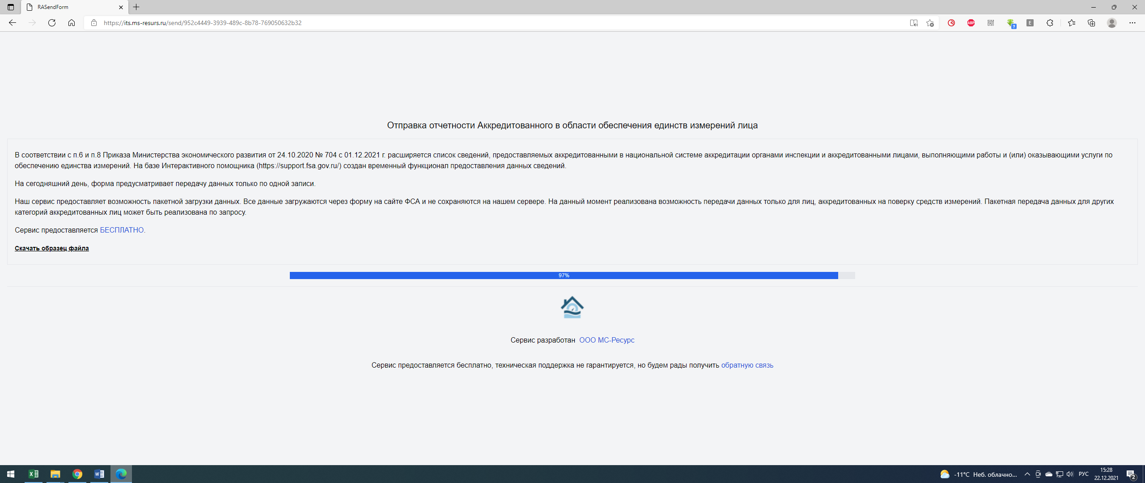Click the Скачать образец файла link
Screen dimensions: 1145x483
click(51, 248)
